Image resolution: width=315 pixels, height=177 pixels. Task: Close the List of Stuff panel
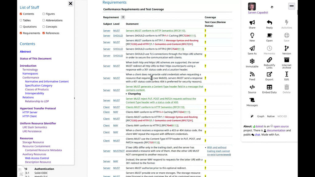(x=70, y=4)
